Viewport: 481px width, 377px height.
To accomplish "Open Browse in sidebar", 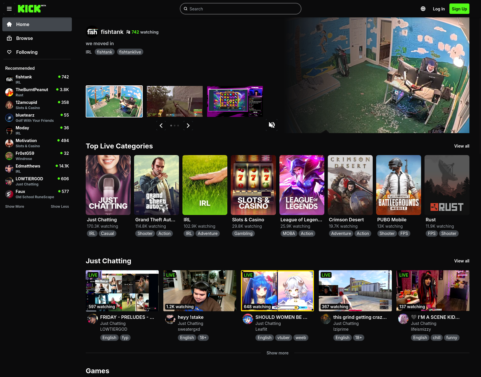I will [x=37, y=38].
